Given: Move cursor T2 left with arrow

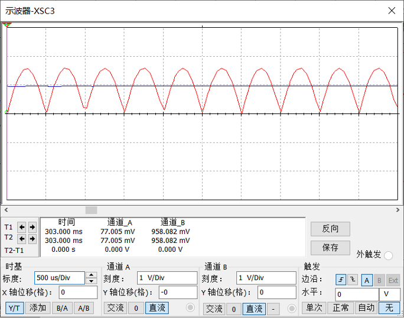Looking at the screenshot, I should click(22, 239).
